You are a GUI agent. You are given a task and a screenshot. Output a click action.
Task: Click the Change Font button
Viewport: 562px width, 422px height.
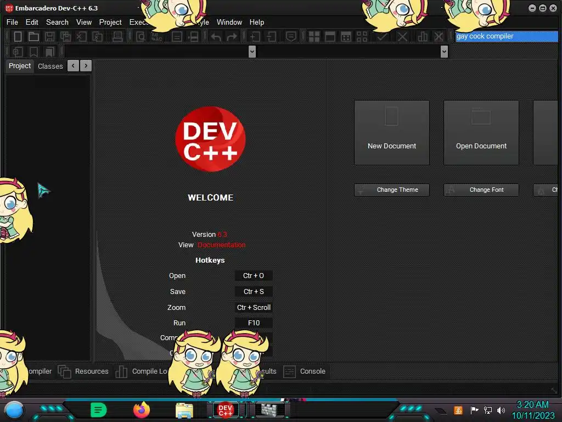click(x=481, y=190)
